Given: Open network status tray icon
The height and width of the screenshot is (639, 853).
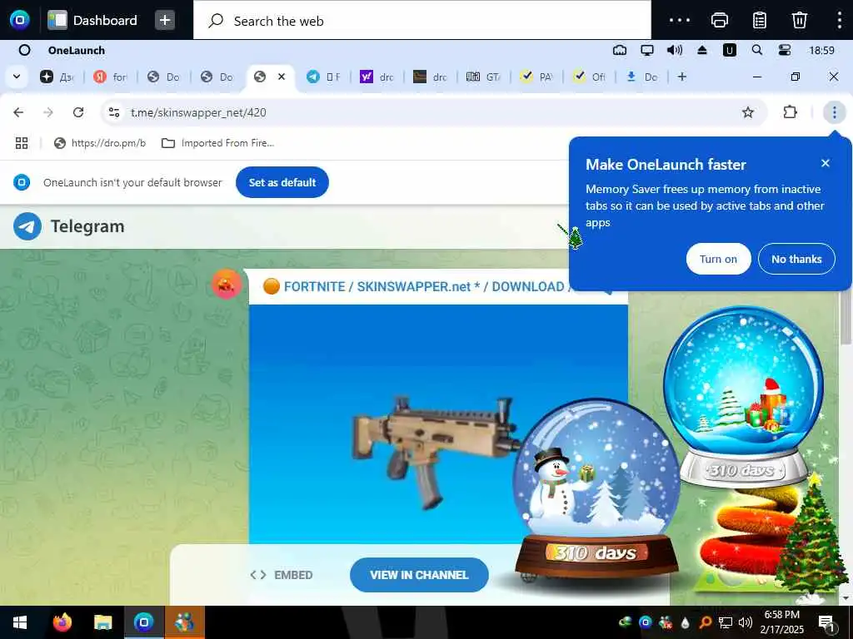Looking at the screenshot, I should [x=726, y=622].
